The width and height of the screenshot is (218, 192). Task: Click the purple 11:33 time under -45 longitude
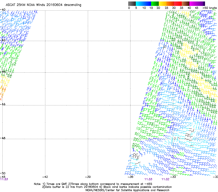(4, 179)
